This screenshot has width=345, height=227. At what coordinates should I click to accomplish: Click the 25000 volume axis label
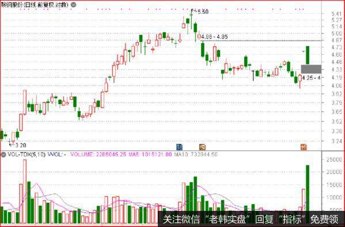coord(334,160)
